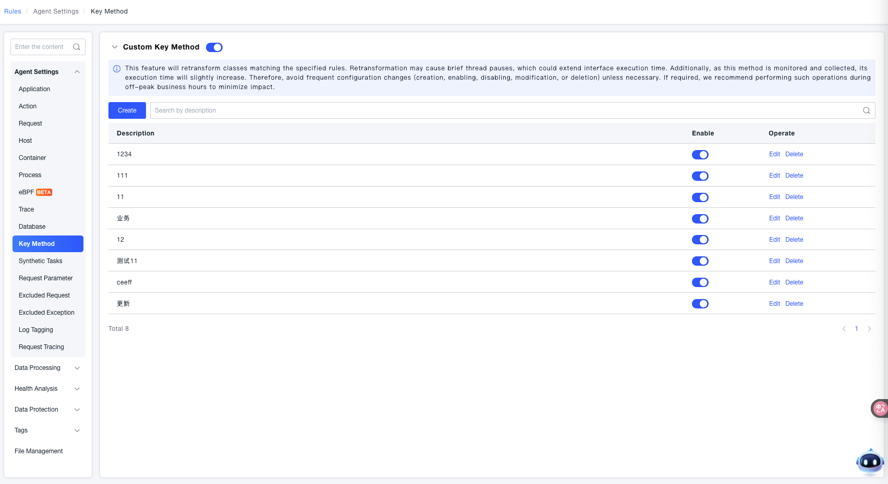Go to next page arrow in pagination
Image resolution: width=888 pixels, height=484 pixels.
click(869, 329)
